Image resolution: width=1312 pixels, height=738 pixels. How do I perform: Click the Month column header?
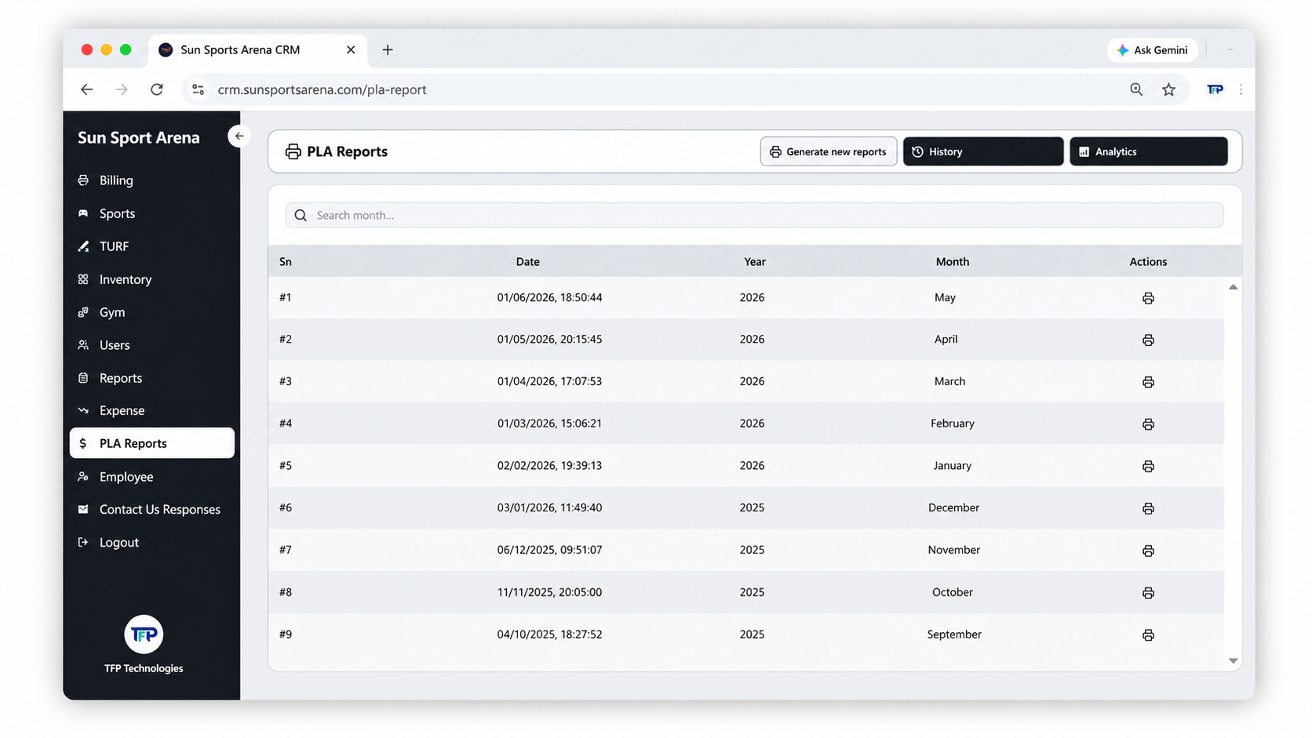pyautogui.click(x=953, y=262)
